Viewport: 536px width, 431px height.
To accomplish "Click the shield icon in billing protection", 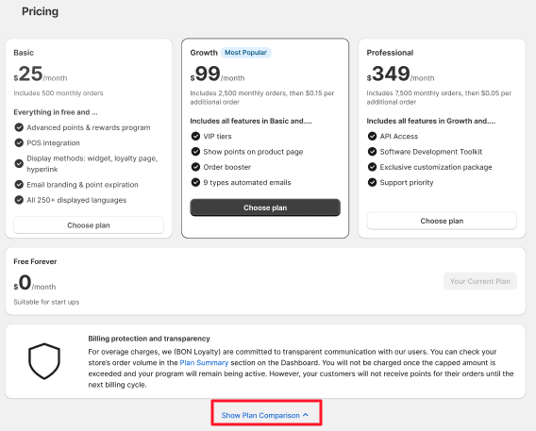I will tap(44, 361).
